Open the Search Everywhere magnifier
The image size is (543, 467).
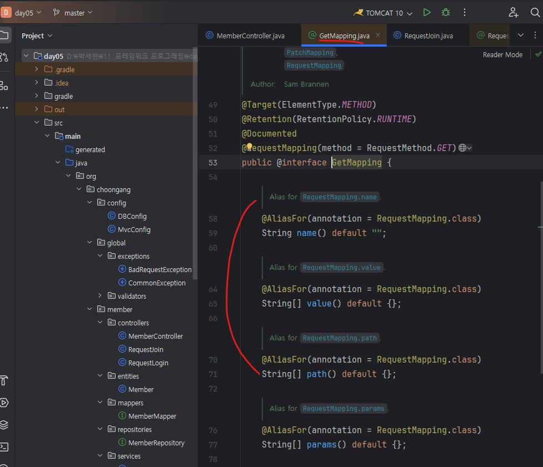coord(535,12)
